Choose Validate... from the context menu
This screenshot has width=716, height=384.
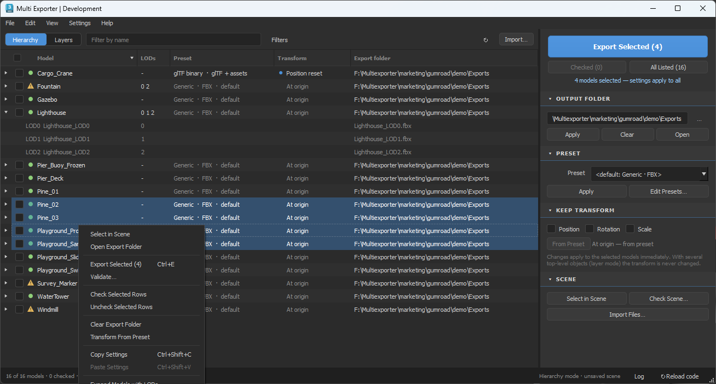coord(141,277)
